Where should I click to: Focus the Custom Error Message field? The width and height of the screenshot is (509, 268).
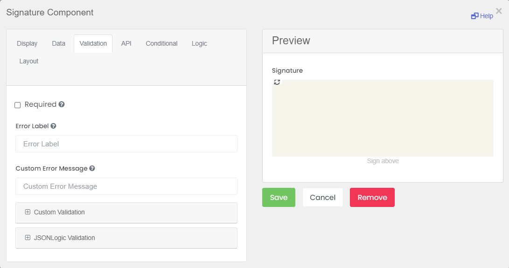(126, 186)
